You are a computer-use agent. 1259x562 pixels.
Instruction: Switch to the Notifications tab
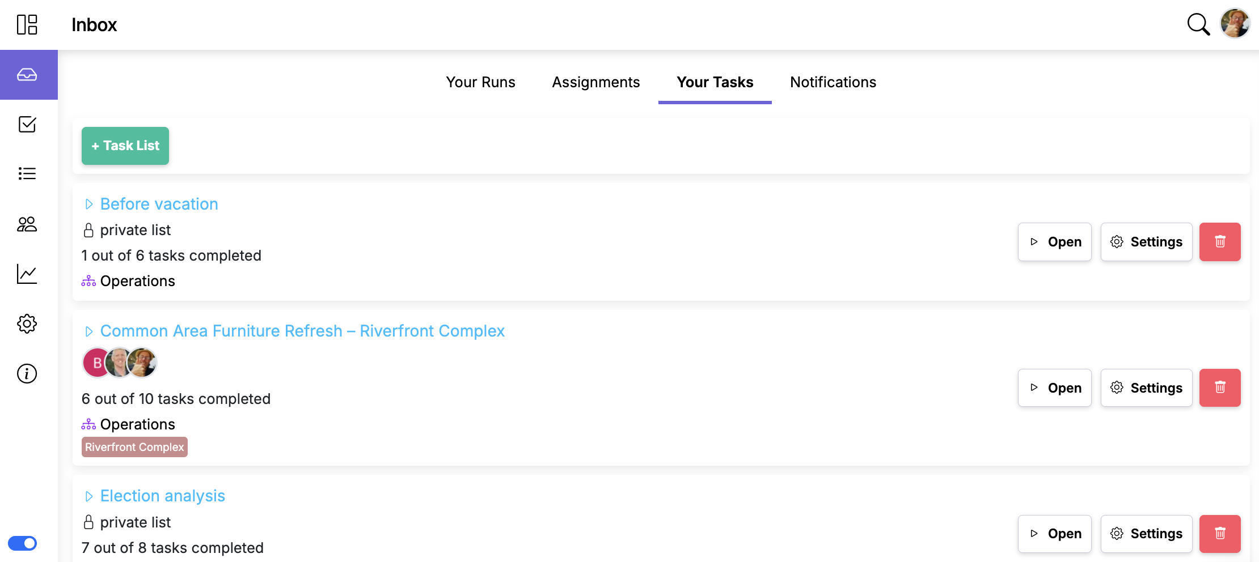coord(833,82)
